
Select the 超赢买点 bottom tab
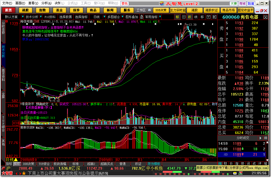pos(107,164)
